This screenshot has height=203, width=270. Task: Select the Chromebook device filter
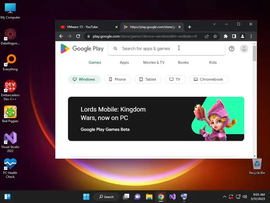click(209, 79)
